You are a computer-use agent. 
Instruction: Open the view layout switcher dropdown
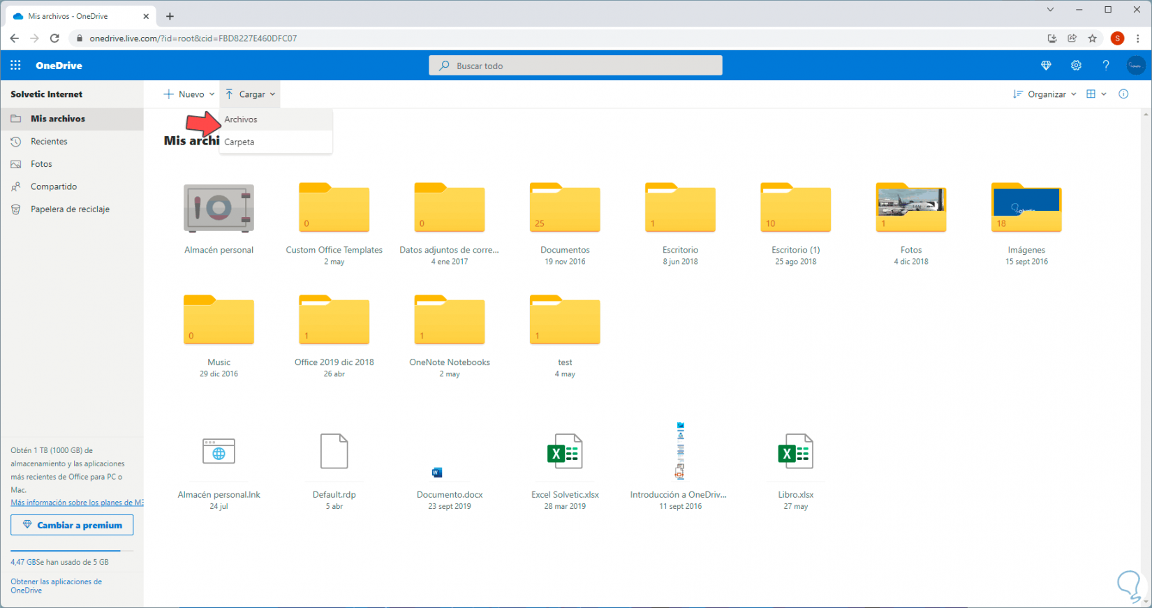tap(1096, 94)
